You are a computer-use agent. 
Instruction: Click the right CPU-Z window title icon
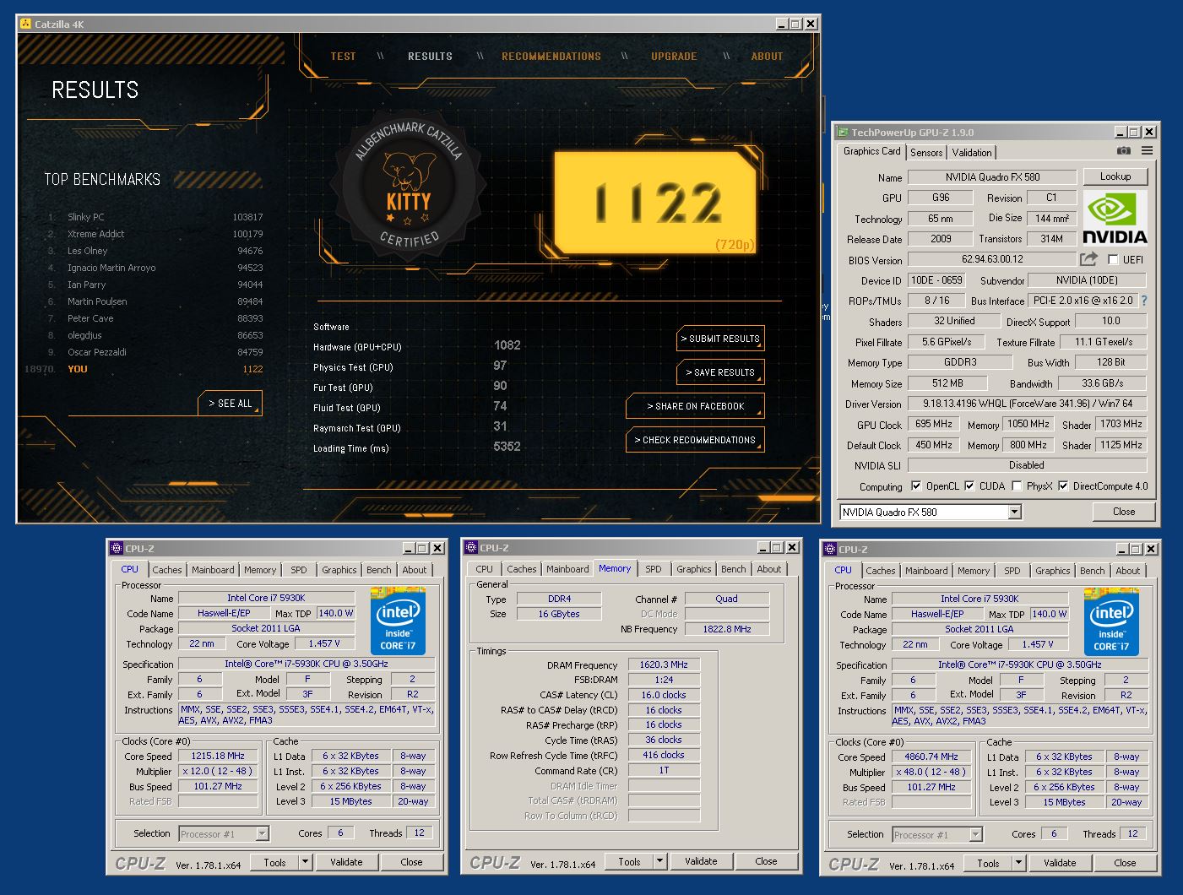tap(830, 549)
